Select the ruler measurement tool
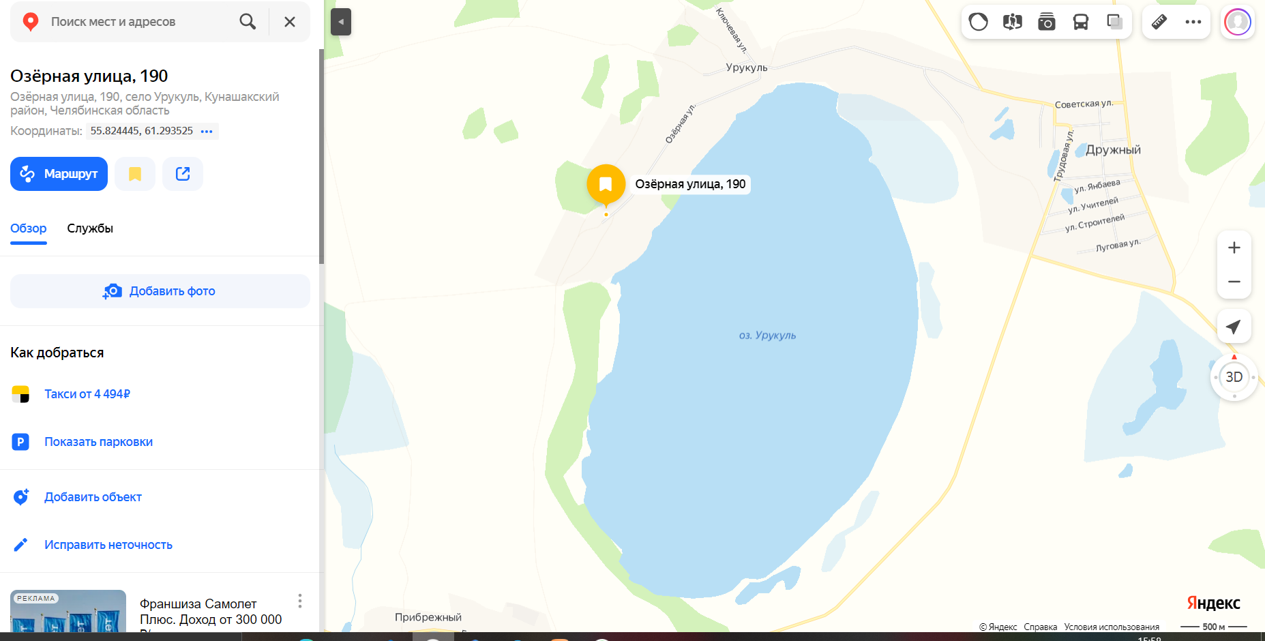Screen dimensions: 1265x641 click(x=1159, y=22)
